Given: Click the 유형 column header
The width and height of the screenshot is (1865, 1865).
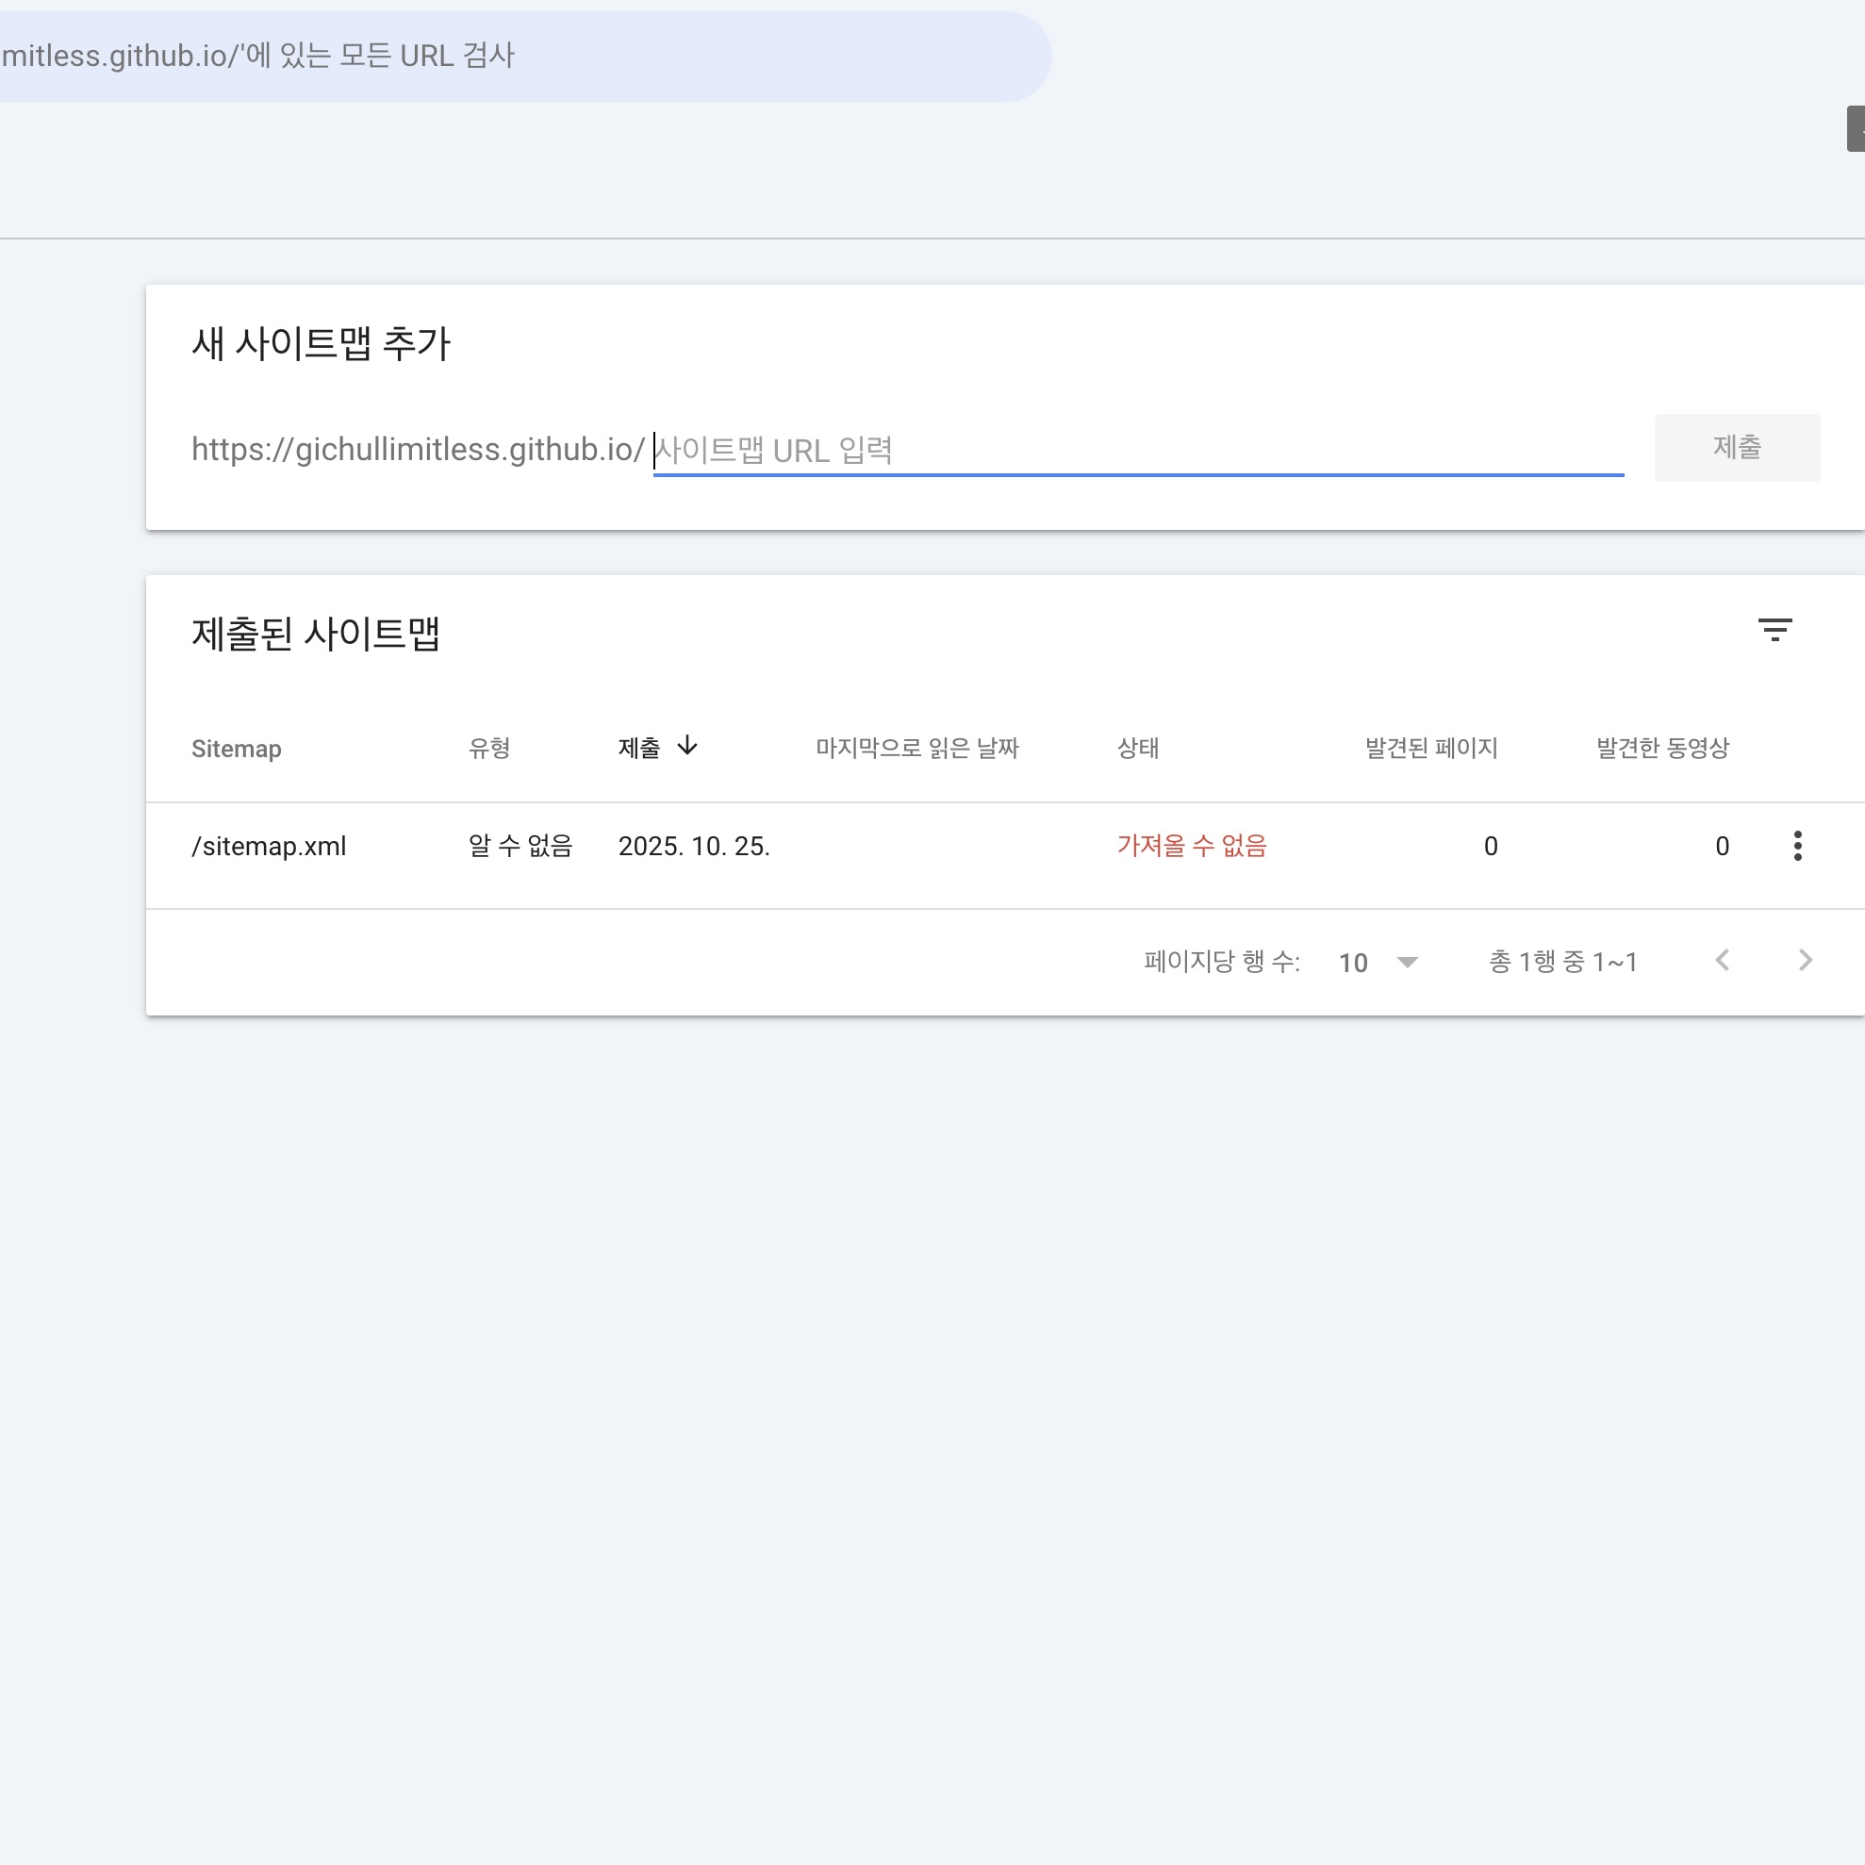Looking at the screenshot, I should (488, 748).
